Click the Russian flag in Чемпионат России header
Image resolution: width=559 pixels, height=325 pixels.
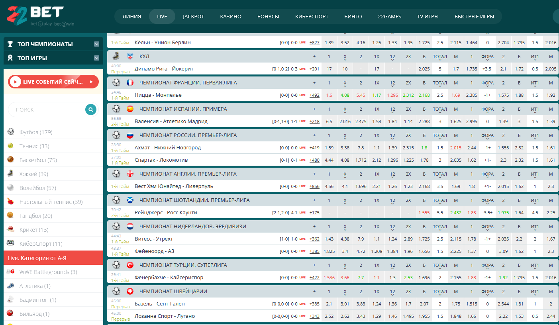point(130,135)
